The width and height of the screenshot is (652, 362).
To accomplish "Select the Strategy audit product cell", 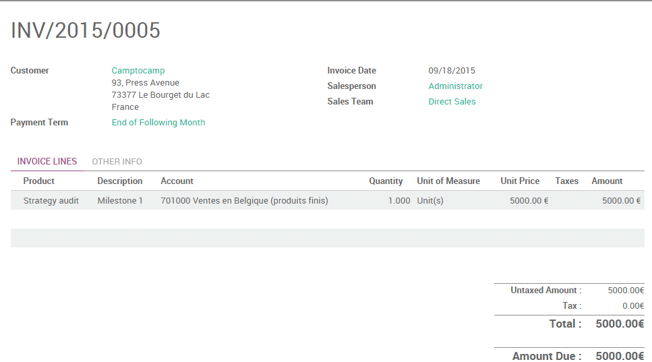I will tap(51, 201).
